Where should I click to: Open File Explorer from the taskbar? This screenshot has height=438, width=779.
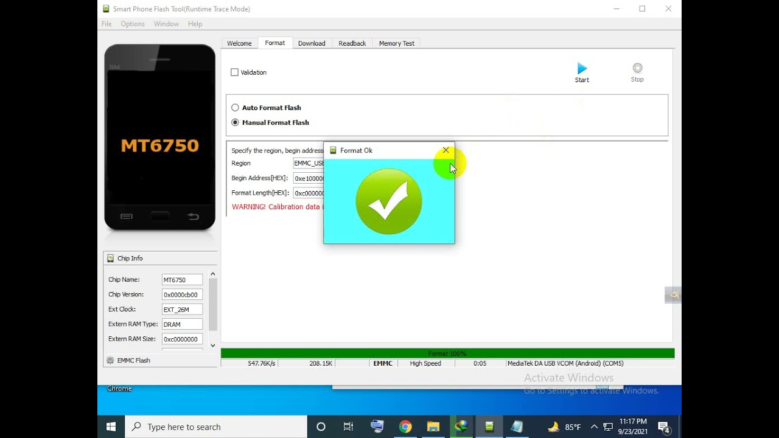coord(433,426)
